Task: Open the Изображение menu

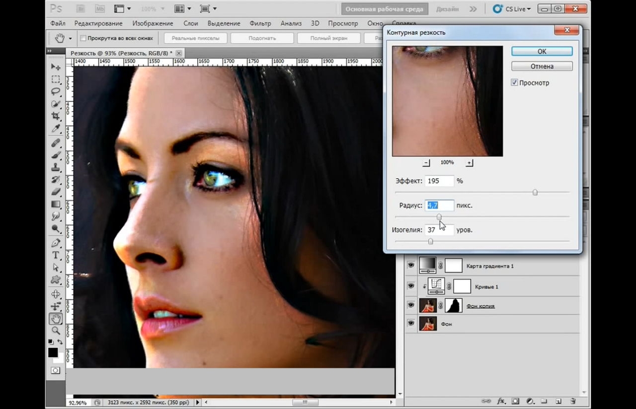Action: pyautogui.click(x=153, y=23)
